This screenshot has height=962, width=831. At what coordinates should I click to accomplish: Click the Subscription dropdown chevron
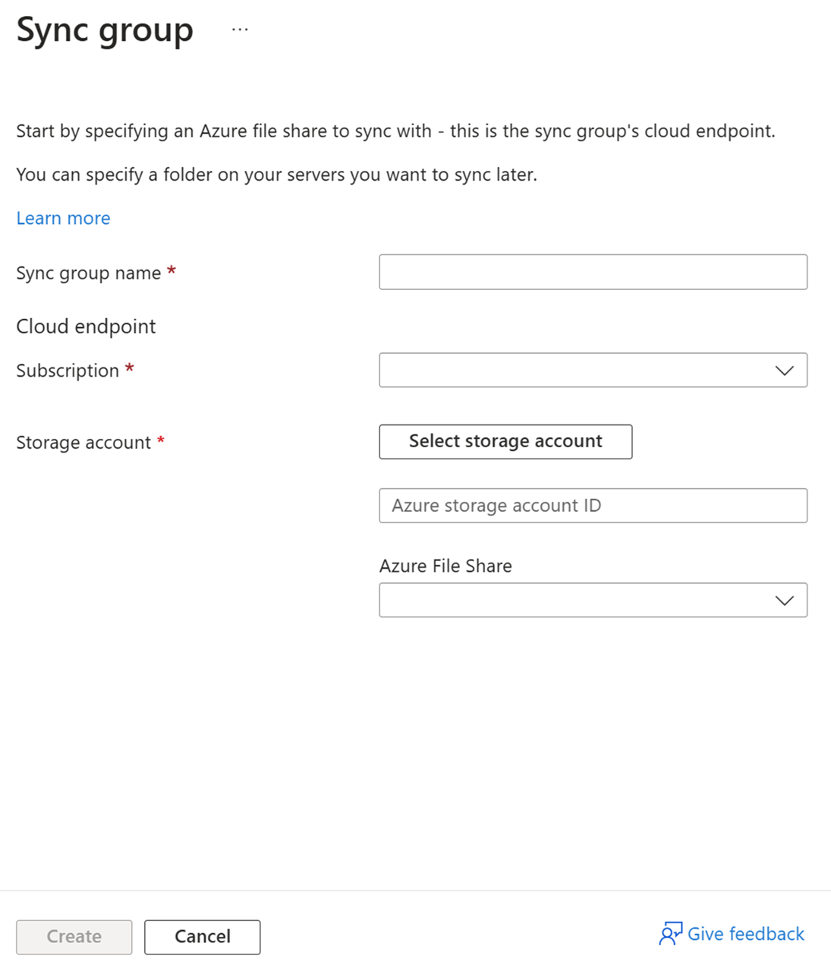pos(783,371)
